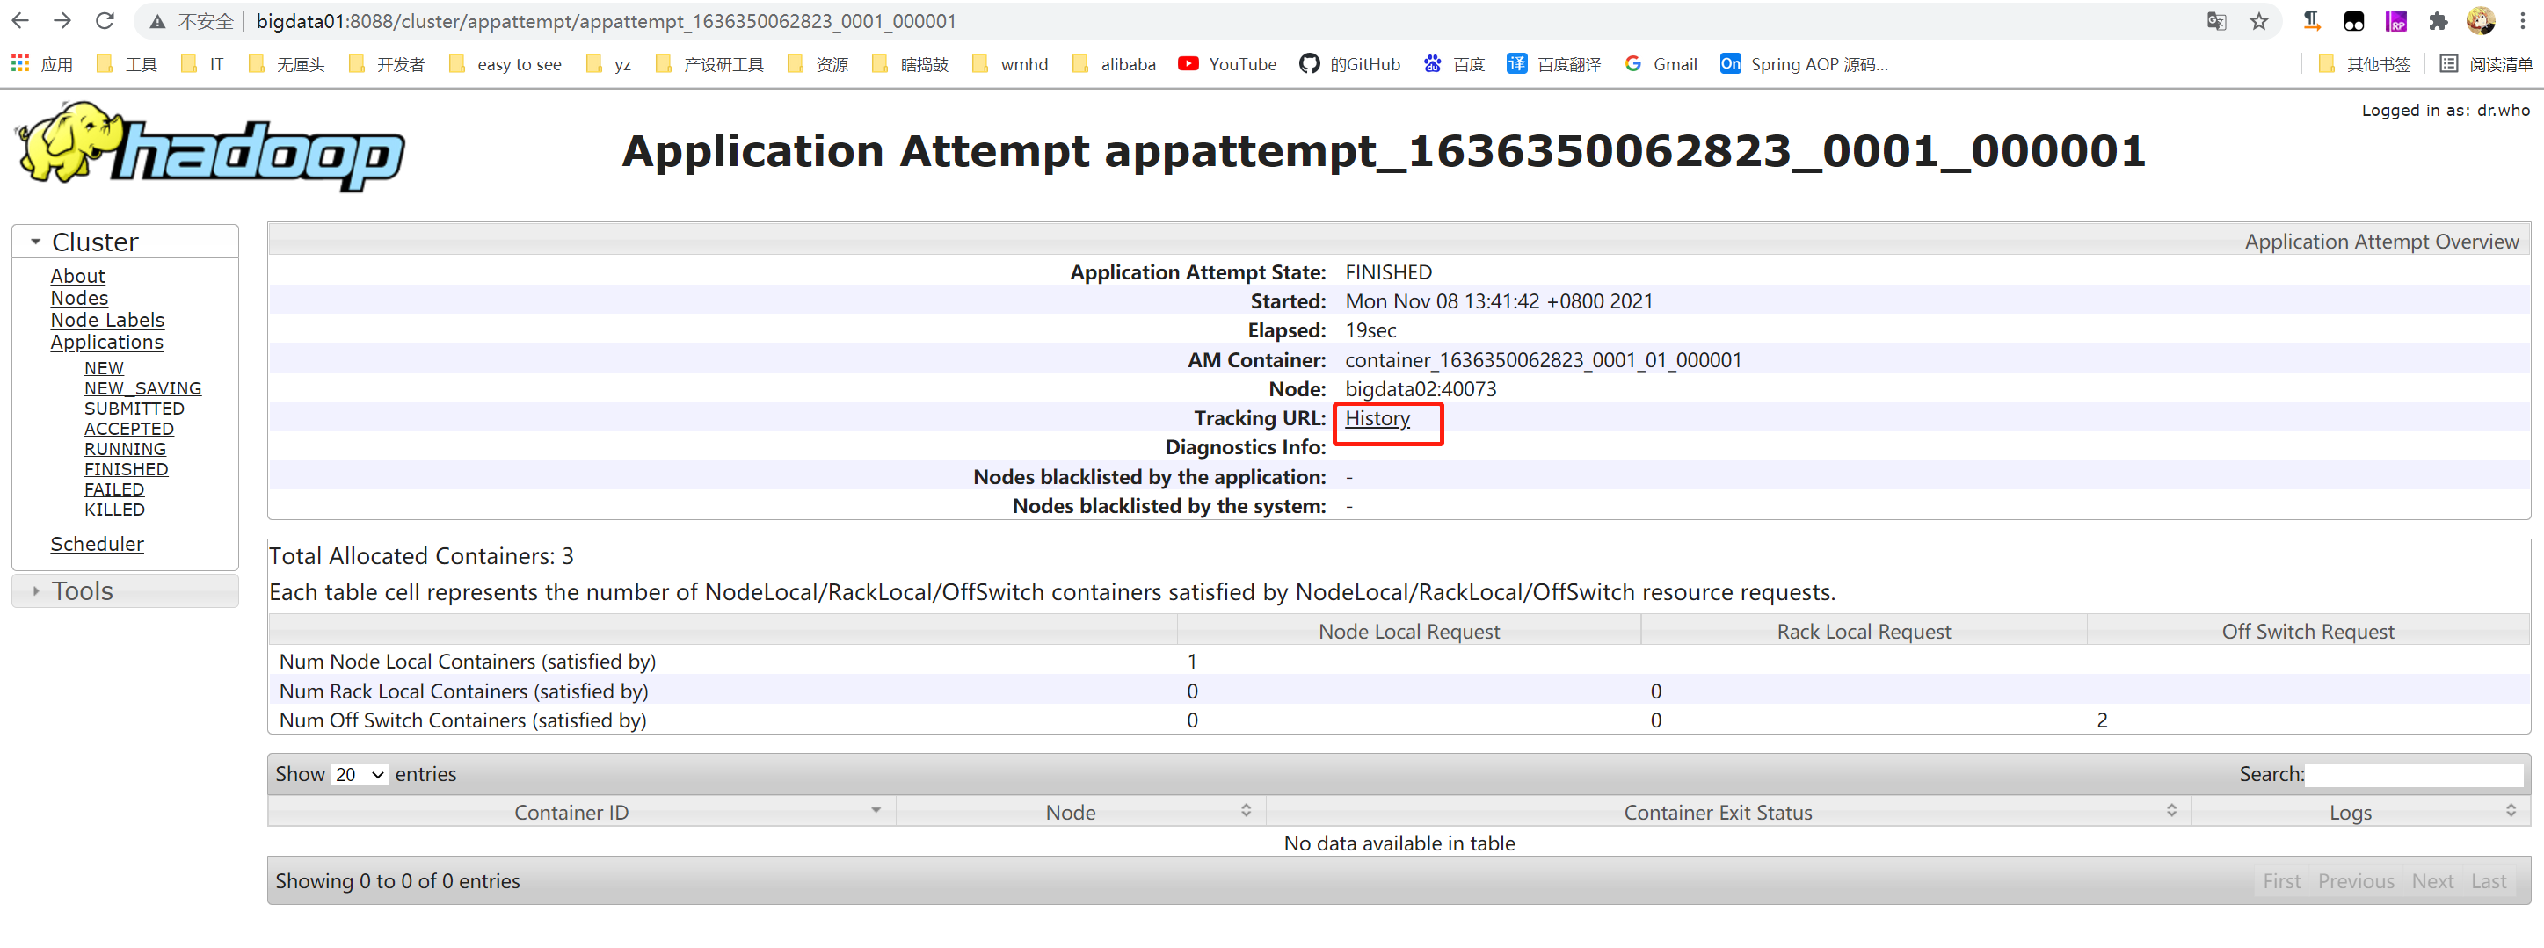Viewport: 2544px width, 948px height.
Task: Expand the Tools sidebar section
Action: [x=125, y=590]
